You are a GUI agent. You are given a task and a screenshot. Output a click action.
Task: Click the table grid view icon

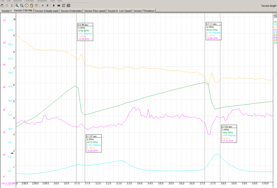click(69, 6)
